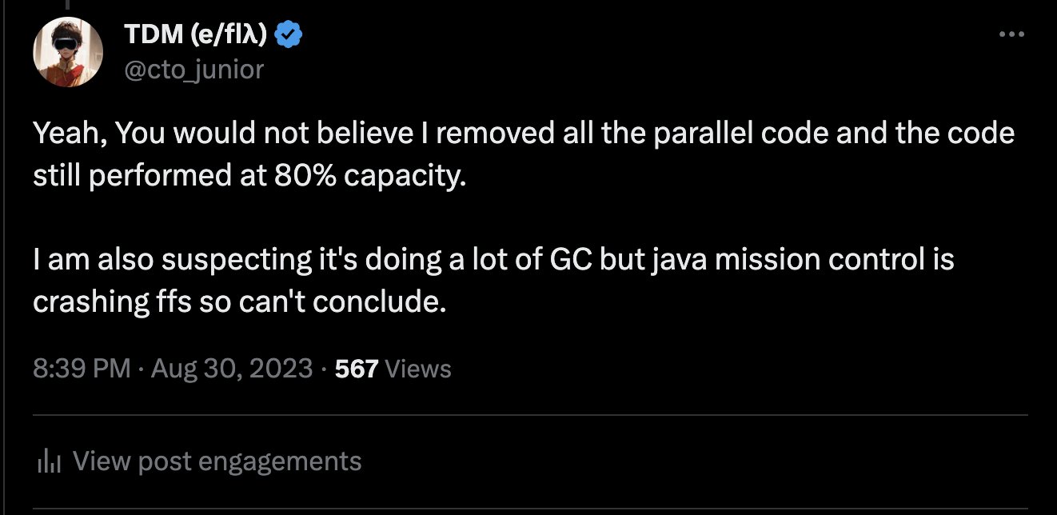The width and height of the screenshot is (1057, 515).
Task: Open the three-dot more options menu
Action: coord(1011,34)
